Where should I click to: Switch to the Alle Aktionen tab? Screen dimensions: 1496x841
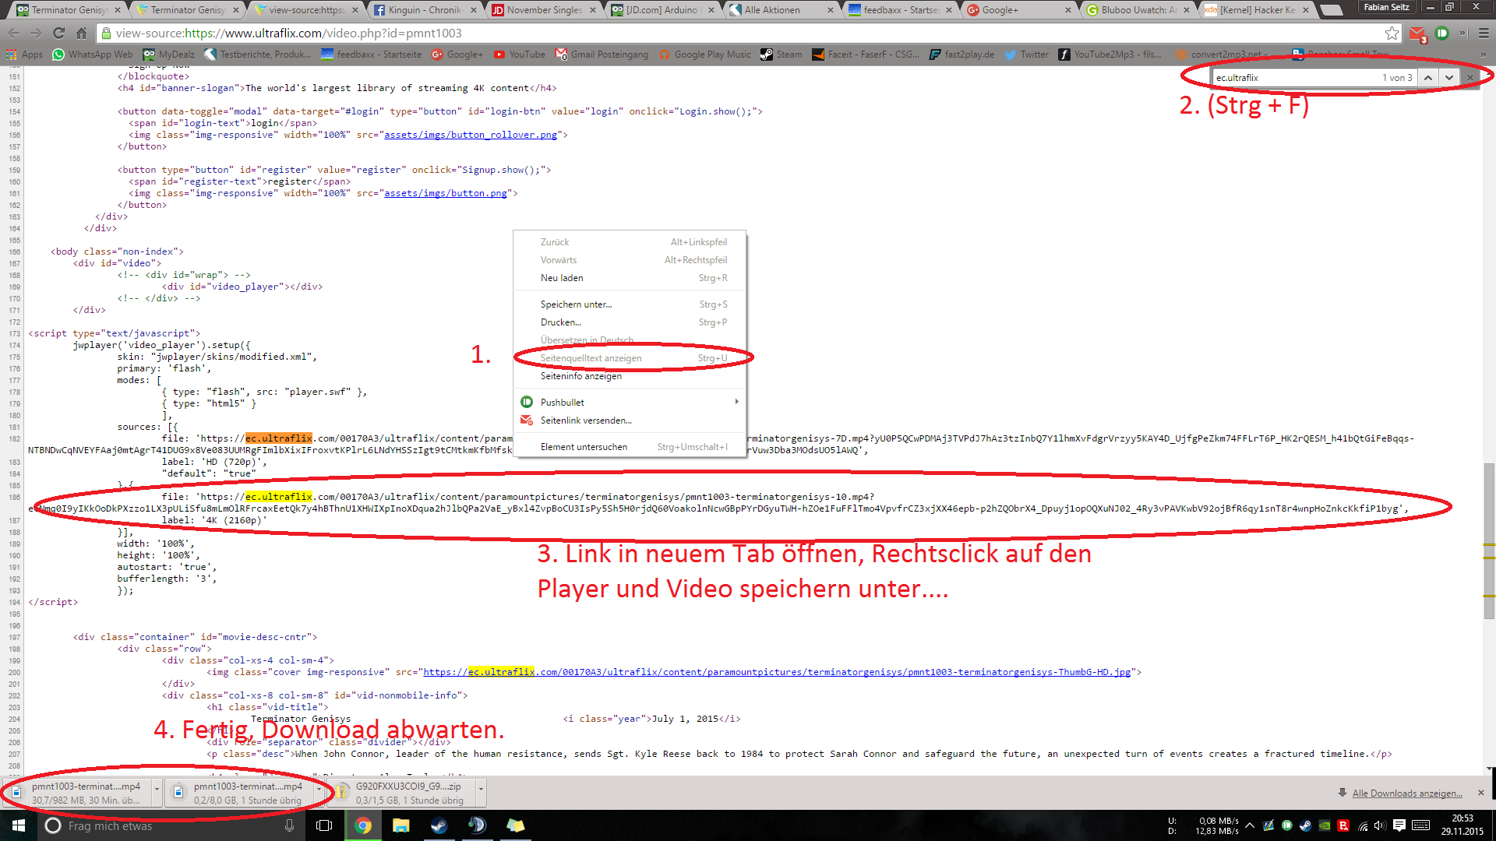[x=781, y=10]
